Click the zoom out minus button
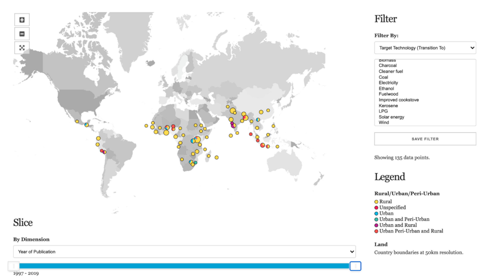The width and height of the screenshot is (486, 280). click(22, 34)
